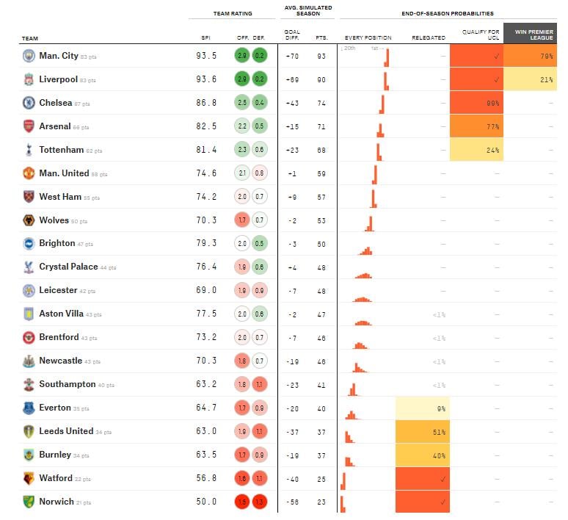Viewport: 568px width, 520px height.
Task: Sort by RELEGATED column header
Action: [x=429, y=37]
